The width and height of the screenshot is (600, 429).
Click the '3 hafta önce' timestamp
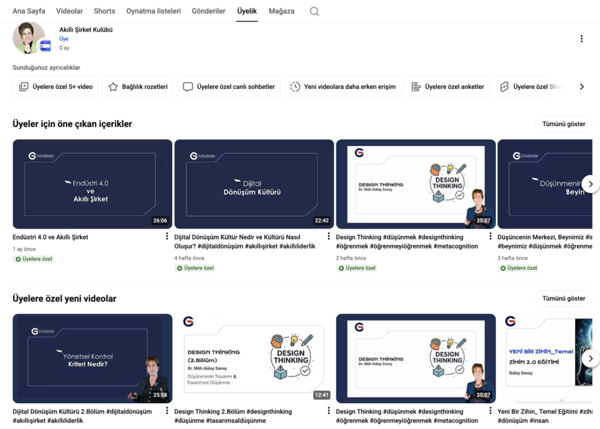(x=512, y=258)
